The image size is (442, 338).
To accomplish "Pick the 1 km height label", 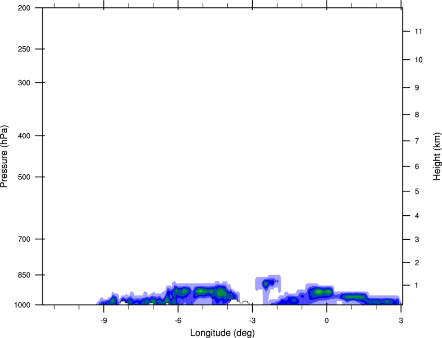I will point(417,285).
